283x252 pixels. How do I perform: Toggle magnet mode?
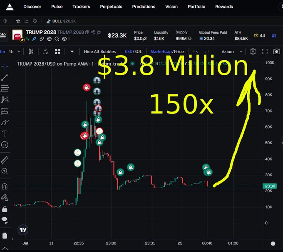5,186
